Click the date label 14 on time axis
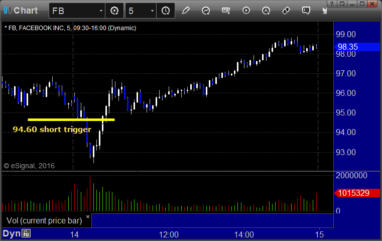The image size is (382, 241). click(x=74, y=234)
